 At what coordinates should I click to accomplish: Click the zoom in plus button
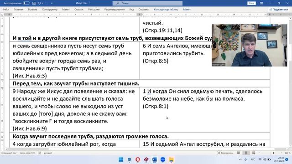282,153
